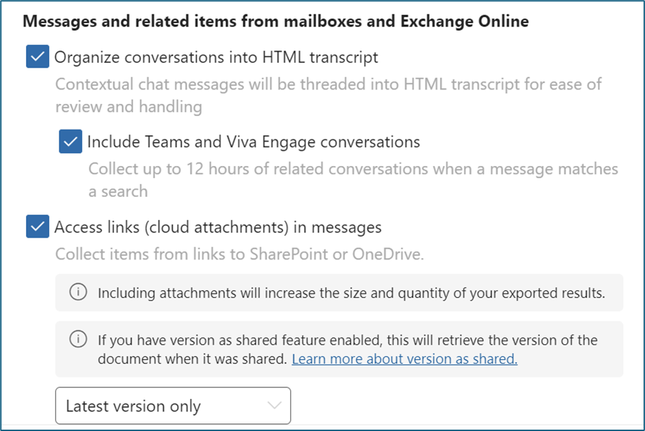Open 'Learn more about version as shared' link
Image resolution: width=645 pixels, height=431 pixels.
(x=404, y=359)
